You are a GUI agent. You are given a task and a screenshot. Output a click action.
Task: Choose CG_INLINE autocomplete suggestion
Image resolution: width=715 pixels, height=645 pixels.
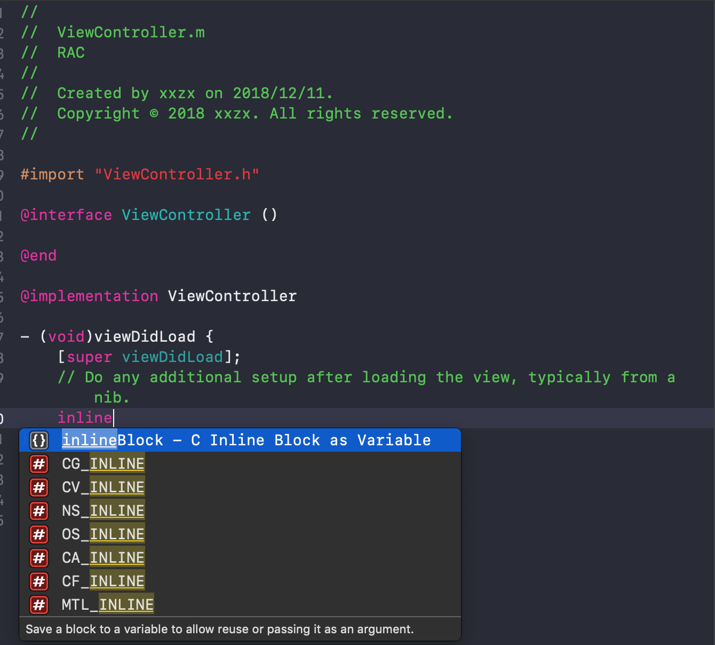point(240,463)
